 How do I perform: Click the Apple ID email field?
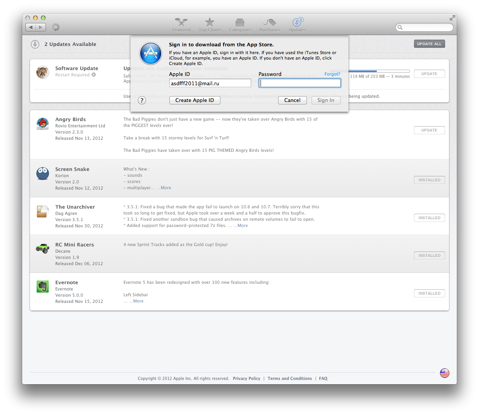pyautogui.click(x=210, y=83)
